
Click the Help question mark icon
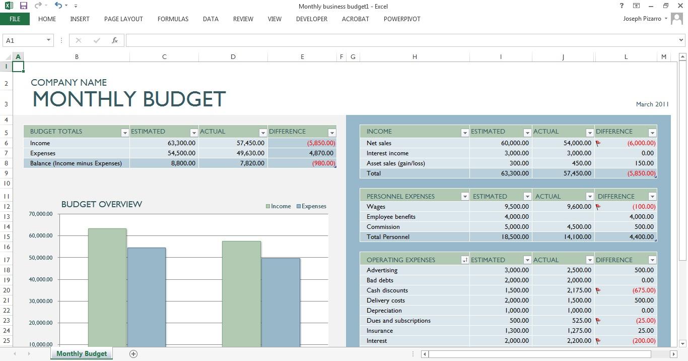pyautogui.click(x=621, y=6)
